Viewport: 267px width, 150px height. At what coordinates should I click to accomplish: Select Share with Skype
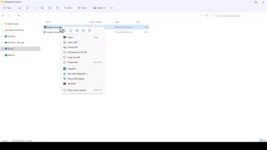pyautogui.click(x=83, y=79)
